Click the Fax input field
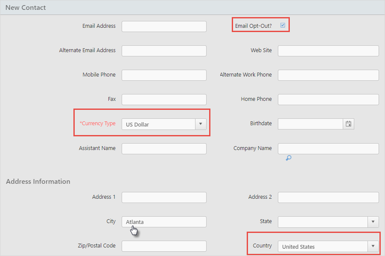 (164, 99)
